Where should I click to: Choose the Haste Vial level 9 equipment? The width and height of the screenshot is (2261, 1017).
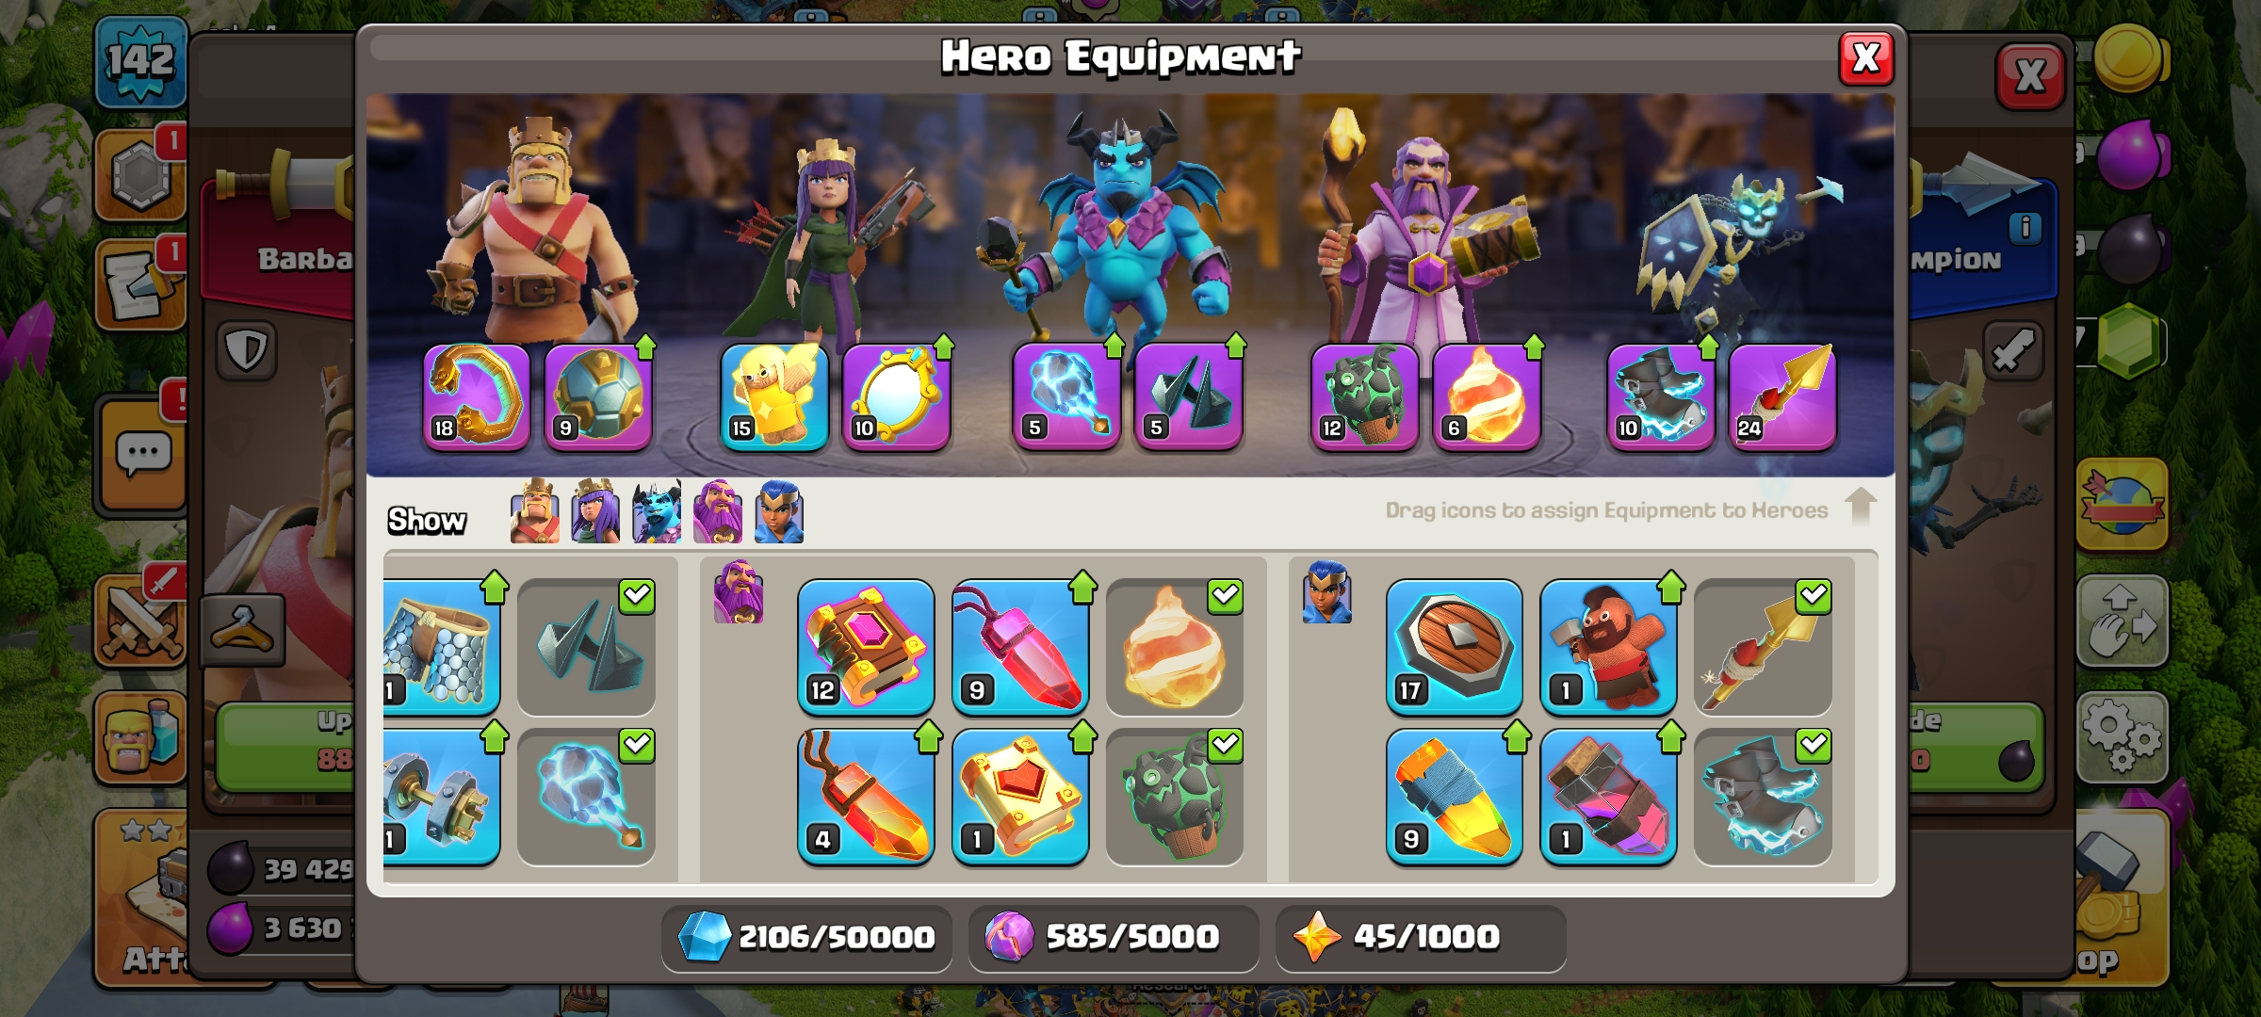coord(1454,797)
